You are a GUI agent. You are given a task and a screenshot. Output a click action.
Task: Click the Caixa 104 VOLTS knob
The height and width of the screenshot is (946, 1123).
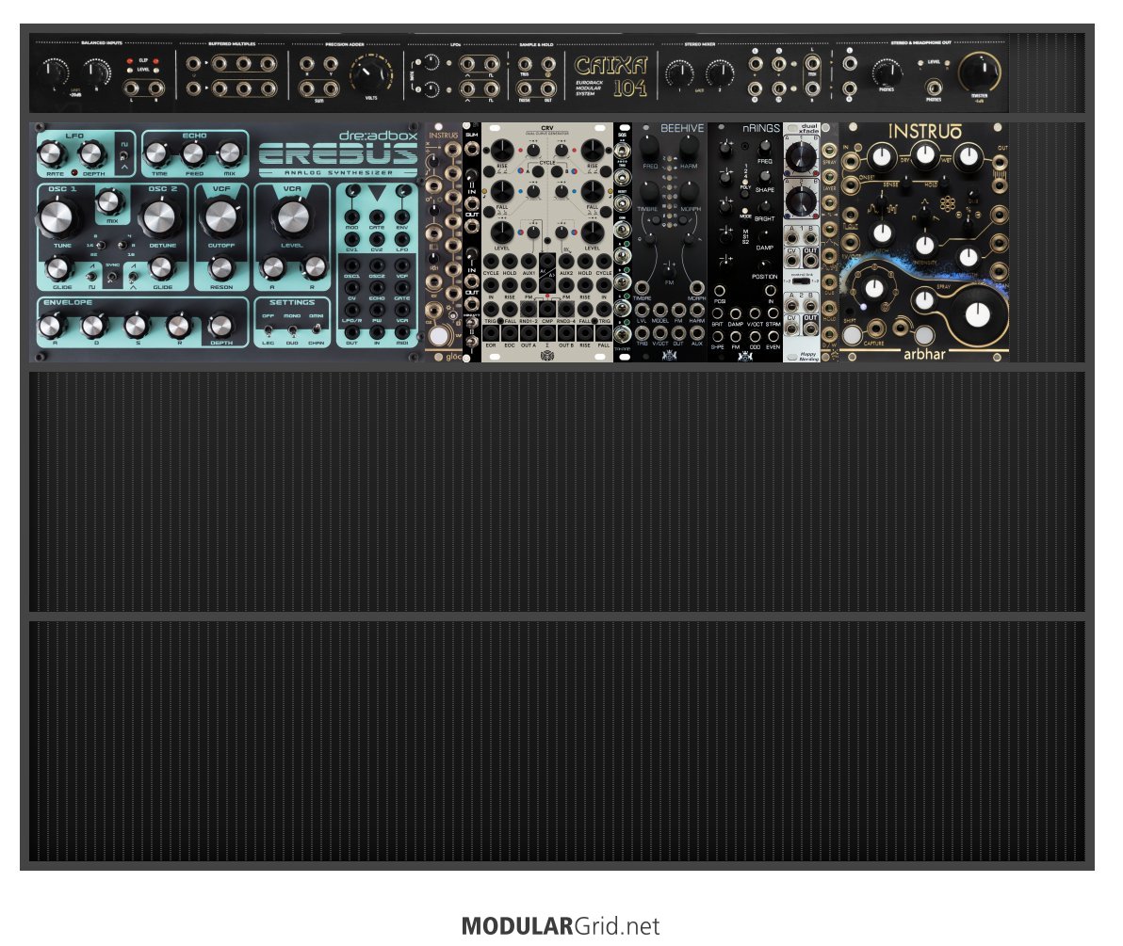[369, 73]
